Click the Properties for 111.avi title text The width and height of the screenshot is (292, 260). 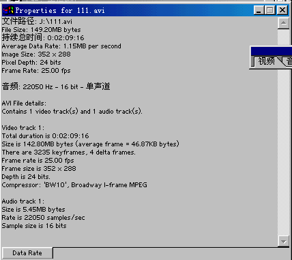(60, 10)
